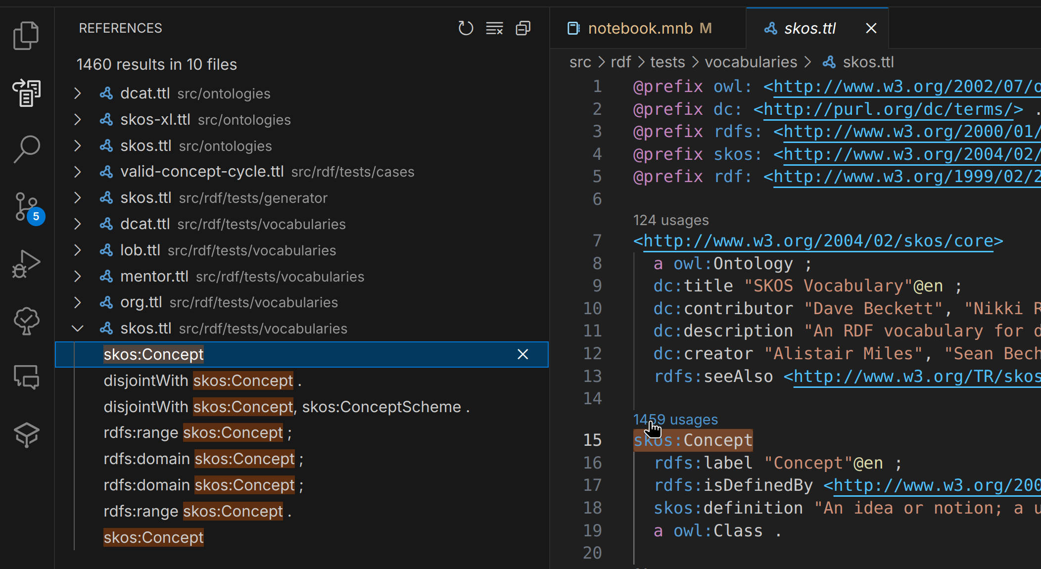Open the 124 usages code lens link
1041x569 pixels.
point(670,220)
